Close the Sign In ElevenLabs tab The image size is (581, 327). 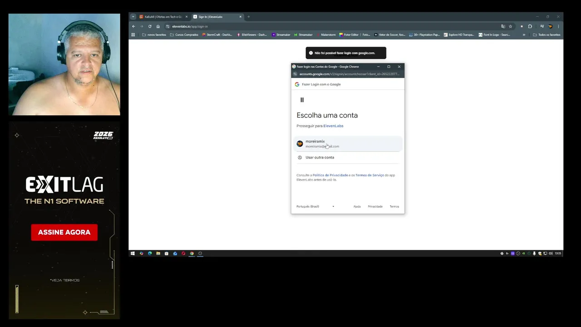click(240, 17)
